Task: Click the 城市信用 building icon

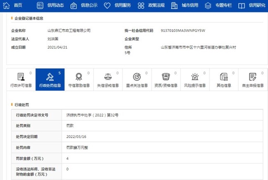Action: coord(174,6)
